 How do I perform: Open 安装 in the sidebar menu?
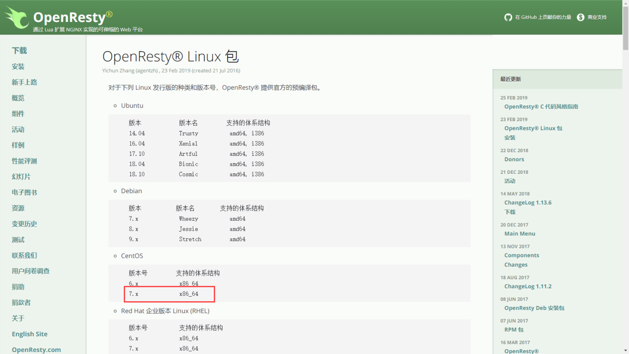pyautogui.click(x=18, y=66)
